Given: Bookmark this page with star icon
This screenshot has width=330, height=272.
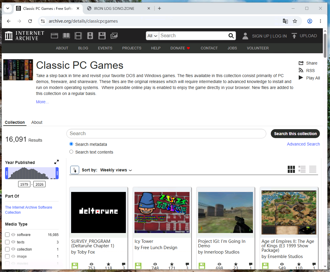Looking at the screenshot, I should (295, 21).
